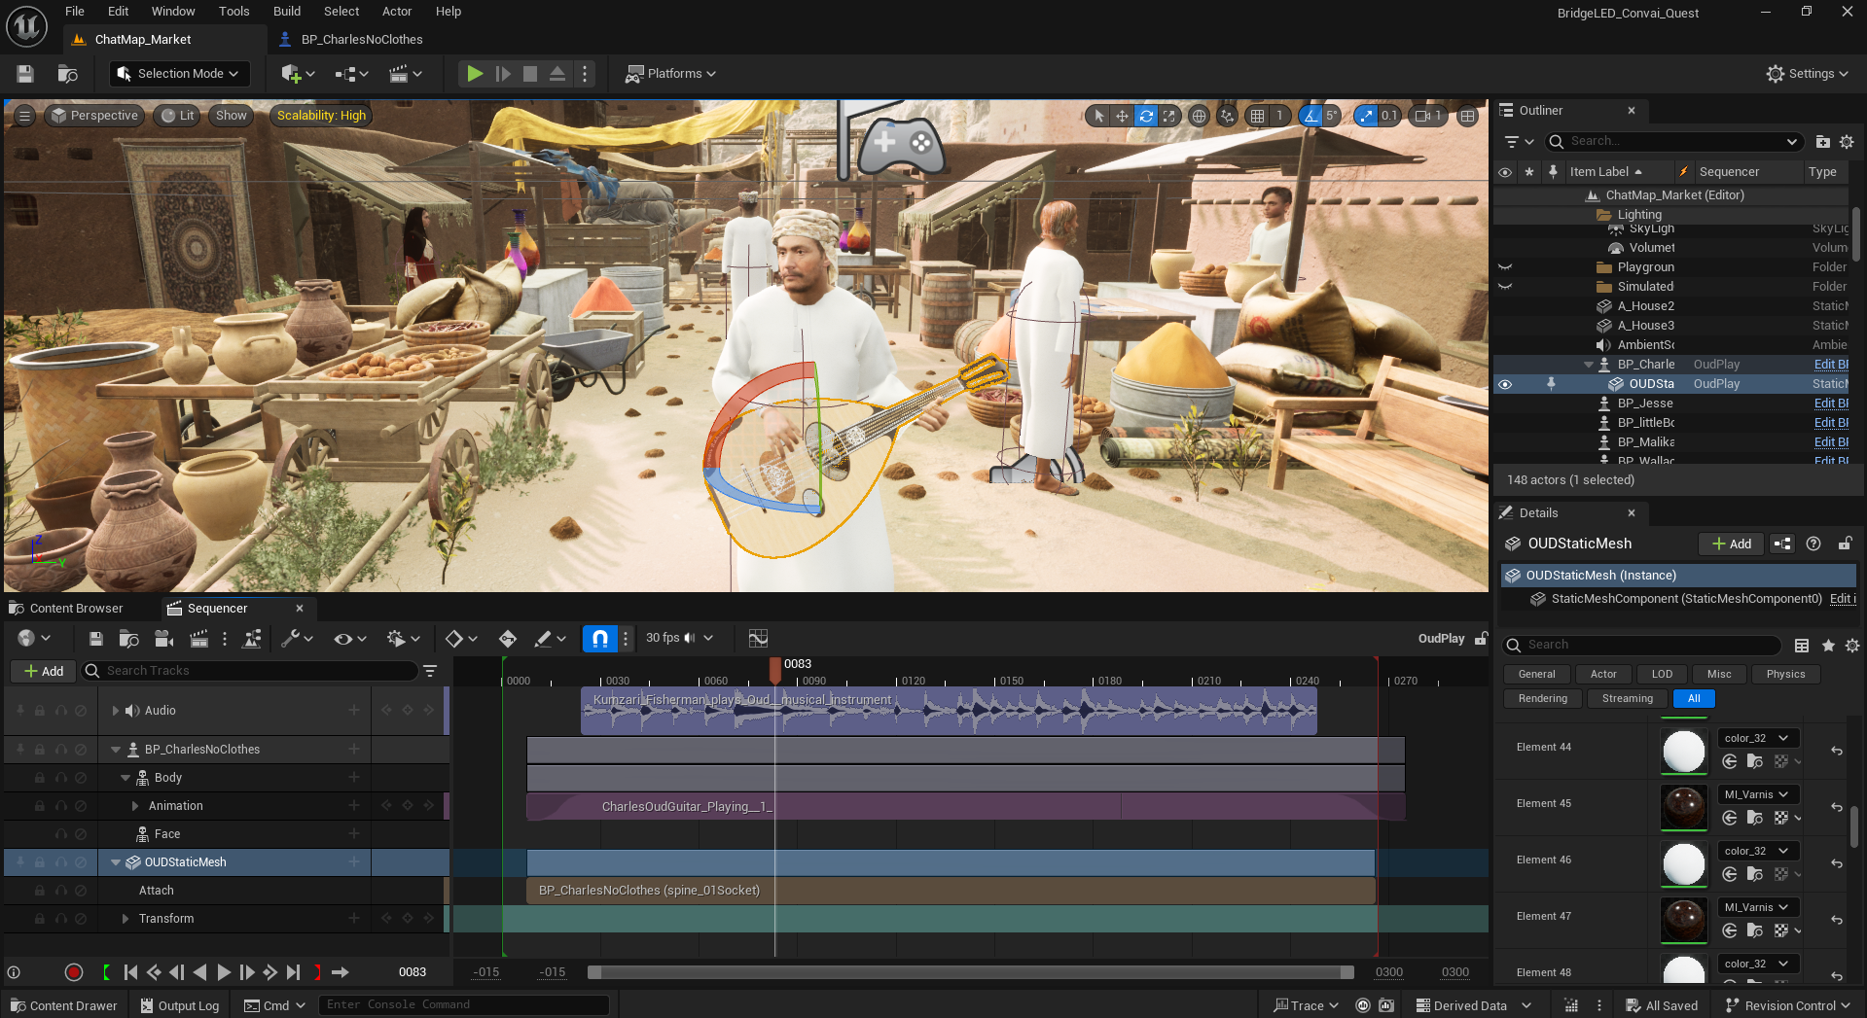1867x1018 pixels.
Task: Open the Selection Mode dropdown
Action: 179,74
